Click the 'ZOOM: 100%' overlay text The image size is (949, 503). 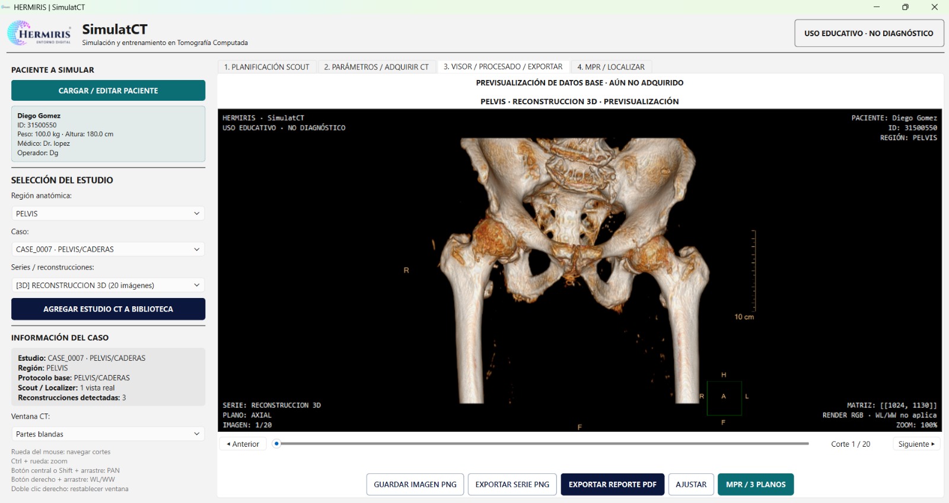[x=916, y=425]
